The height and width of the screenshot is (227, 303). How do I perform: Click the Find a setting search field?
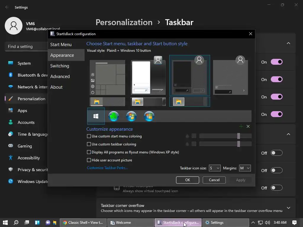[x=26, y=46]
